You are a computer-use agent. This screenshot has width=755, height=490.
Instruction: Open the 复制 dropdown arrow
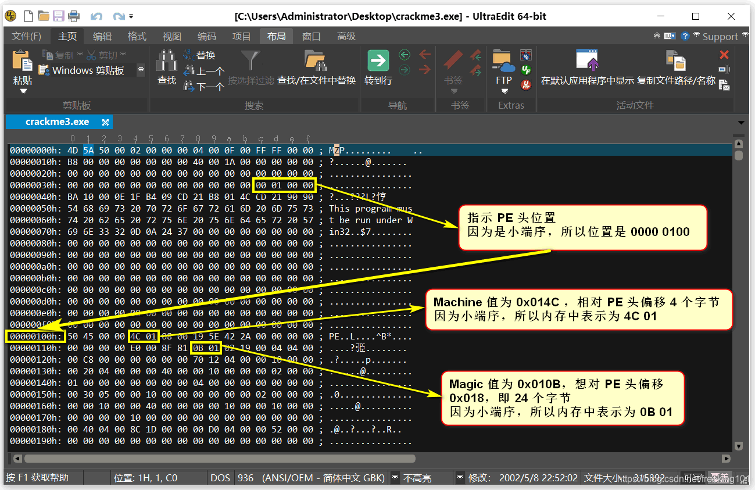[x=80, y=55]
